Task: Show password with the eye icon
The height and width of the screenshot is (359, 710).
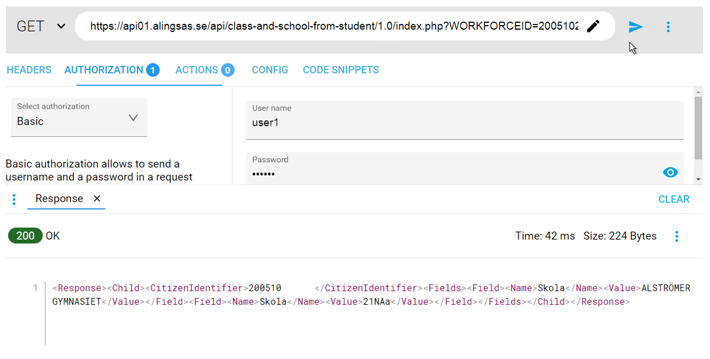Action: (x=670, y=172)
